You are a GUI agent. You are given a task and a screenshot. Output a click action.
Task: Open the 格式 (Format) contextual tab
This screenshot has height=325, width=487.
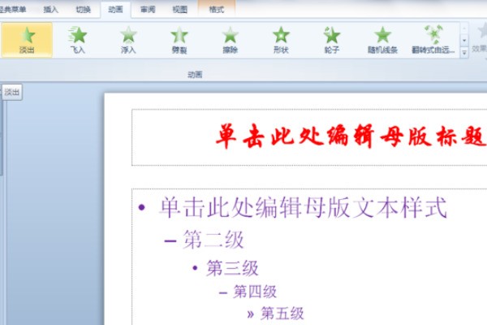pos(217,9)
